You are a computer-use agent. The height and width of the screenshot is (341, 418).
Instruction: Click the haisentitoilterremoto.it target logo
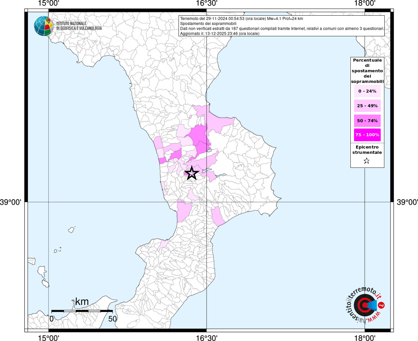(365, 305)
